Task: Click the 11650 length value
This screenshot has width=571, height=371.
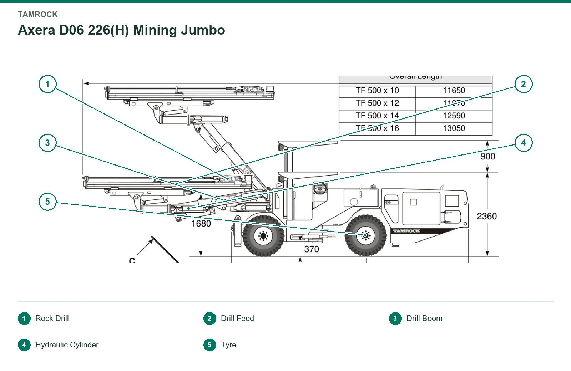Action: point(454,91)
